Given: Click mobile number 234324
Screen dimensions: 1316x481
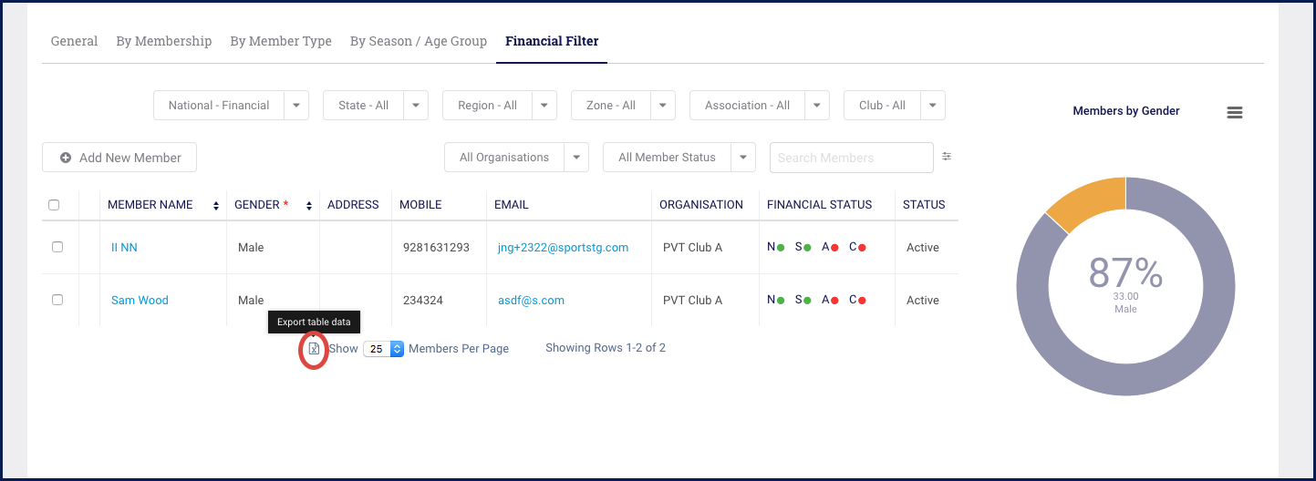Looking at the screenshot, I should 423,301.
